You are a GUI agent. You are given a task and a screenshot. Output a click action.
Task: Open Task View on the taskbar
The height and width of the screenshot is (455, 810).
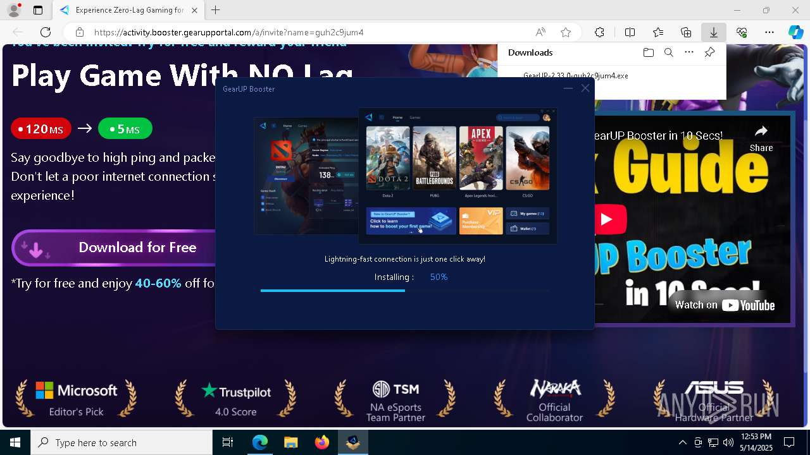coord(228,442)
